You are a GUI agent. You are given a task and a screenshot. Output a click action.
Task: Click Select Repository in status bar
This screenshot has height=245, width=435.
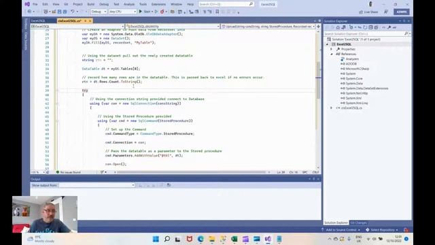[x=382, y=230]
